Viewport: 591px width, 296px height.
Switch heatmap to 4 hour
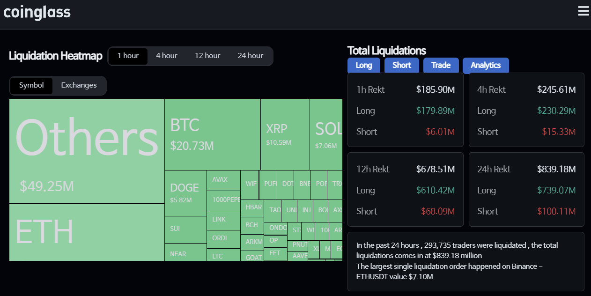166,56
